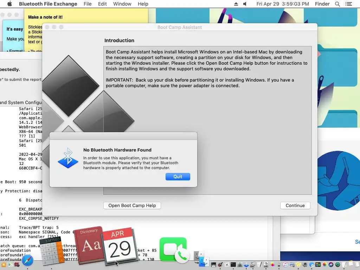Open Calculator from the Dock

point(51,251)
